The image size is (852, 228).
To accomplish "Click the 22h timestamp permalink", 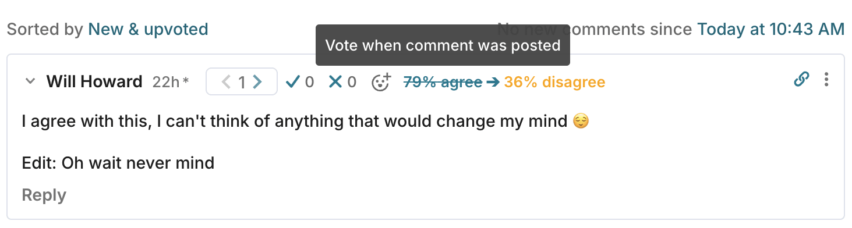I will coord(166,82).
